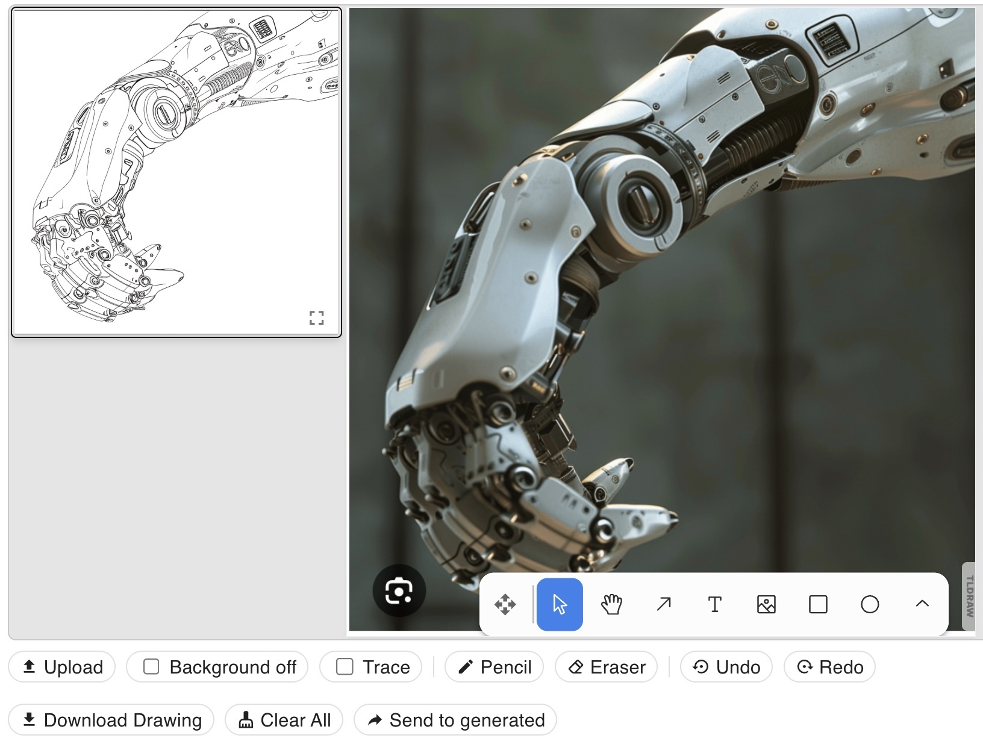Viewport: 983px width, 747px height.
Task: Click the camera screenshot lens button
Action: tap(399, 590)
